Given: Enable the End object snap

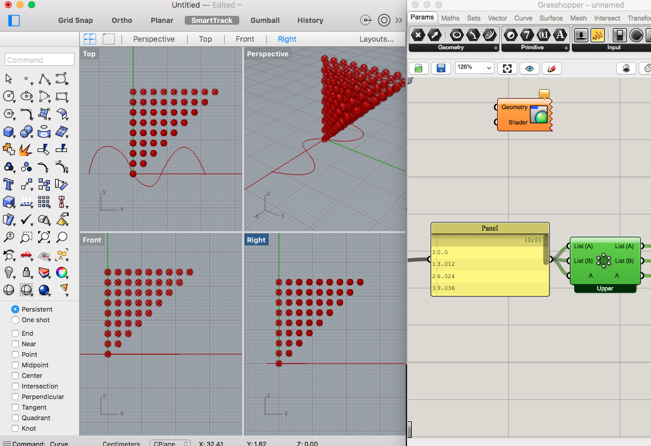Looking at the screenshot, I should tap(15, 333).
